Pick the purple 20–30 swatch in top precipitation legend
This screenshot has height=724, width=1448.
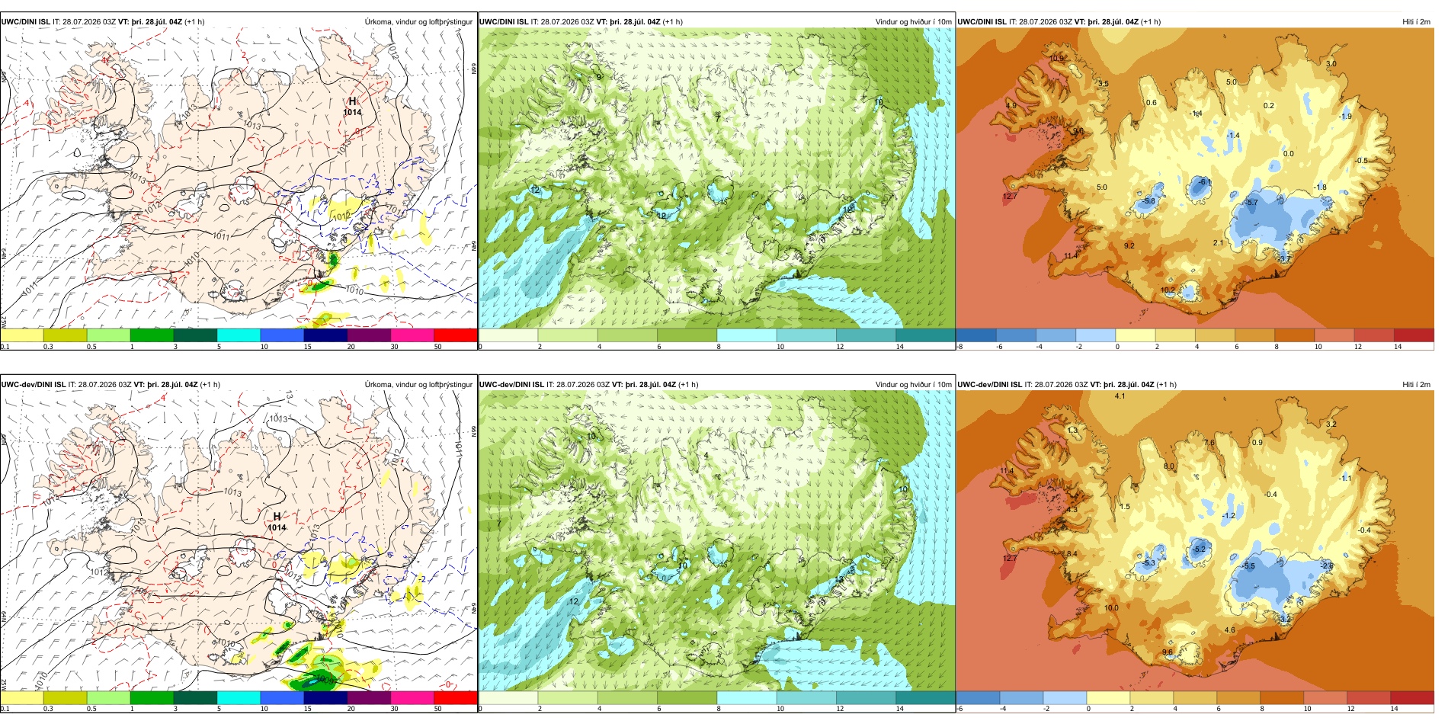[x=369, y=335]
